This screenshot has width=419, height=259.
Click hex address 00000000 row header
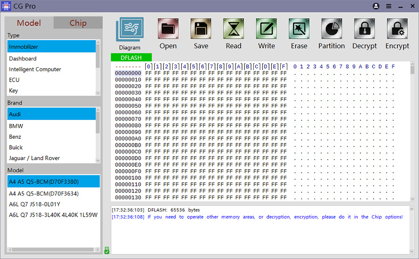pyautogui.click(x=128, y=73)
